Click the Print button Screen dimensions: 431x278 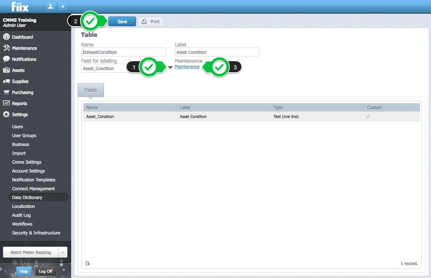coord(150,21)
